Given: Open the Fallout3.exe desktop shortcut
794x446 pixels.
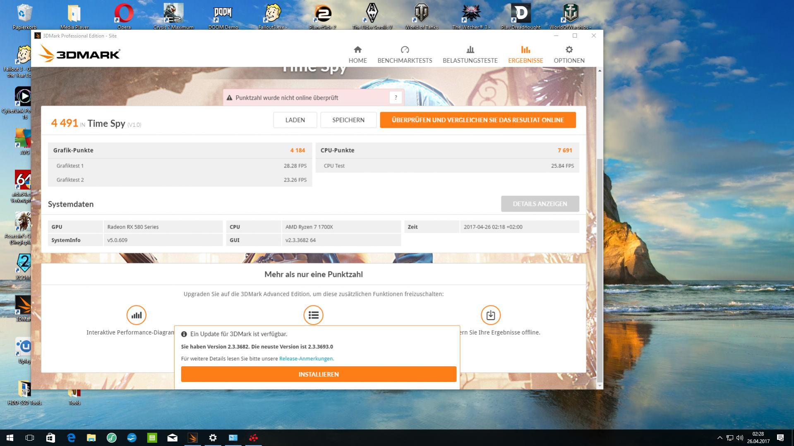Looking at the screenshot, I should pyautogui.click(x=273, y=16).
